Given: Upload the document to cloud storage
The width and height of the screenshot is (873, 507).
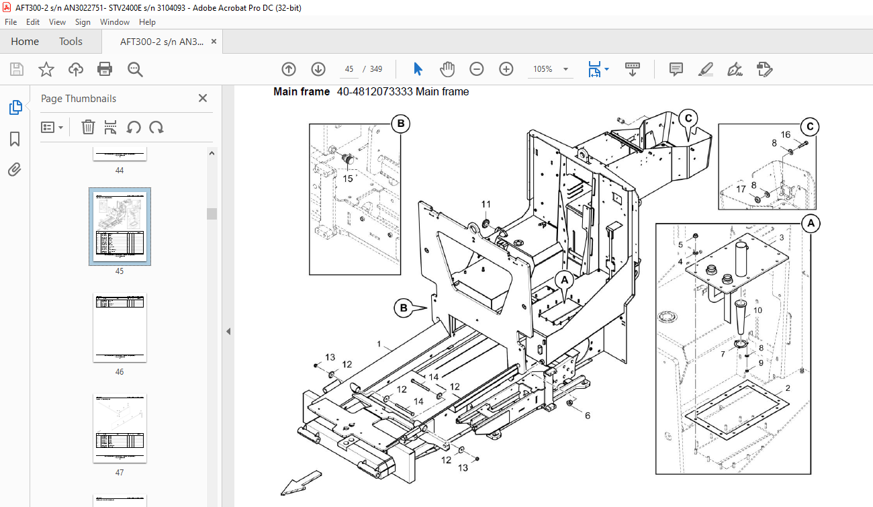Looking at the screenshot, I should (75, 69).
